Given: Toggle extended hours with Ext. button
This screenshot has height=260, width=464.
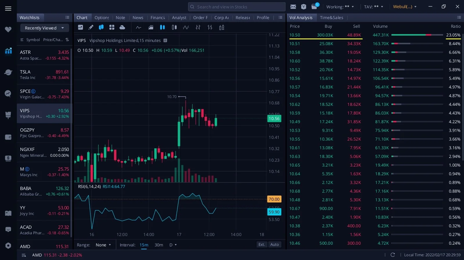Looking at the screenshot, I should (x=262, y=244).
